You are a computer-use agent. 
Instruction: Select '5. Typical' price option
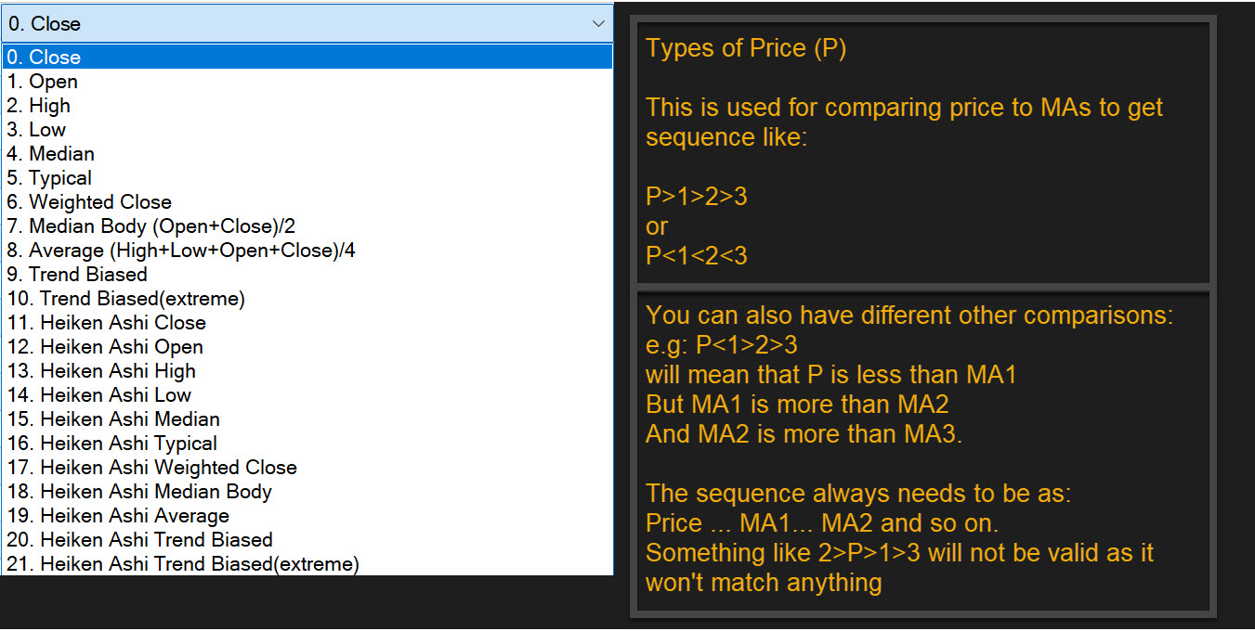coord(50,178)
